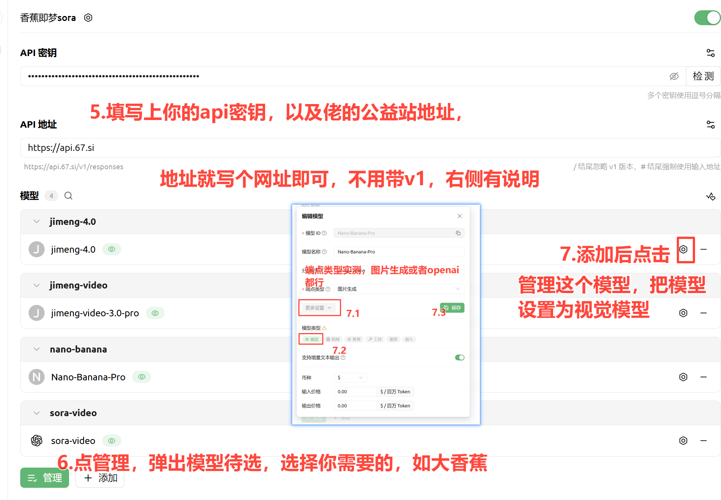Remove sora-video with the minus icon

coord(703,441)
